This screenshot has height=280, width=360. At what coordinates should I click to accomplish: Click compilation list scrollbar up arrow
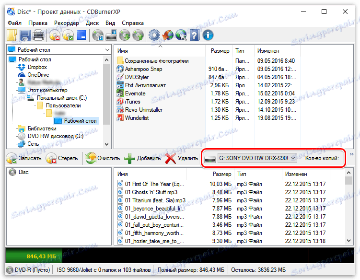[349, 173]
